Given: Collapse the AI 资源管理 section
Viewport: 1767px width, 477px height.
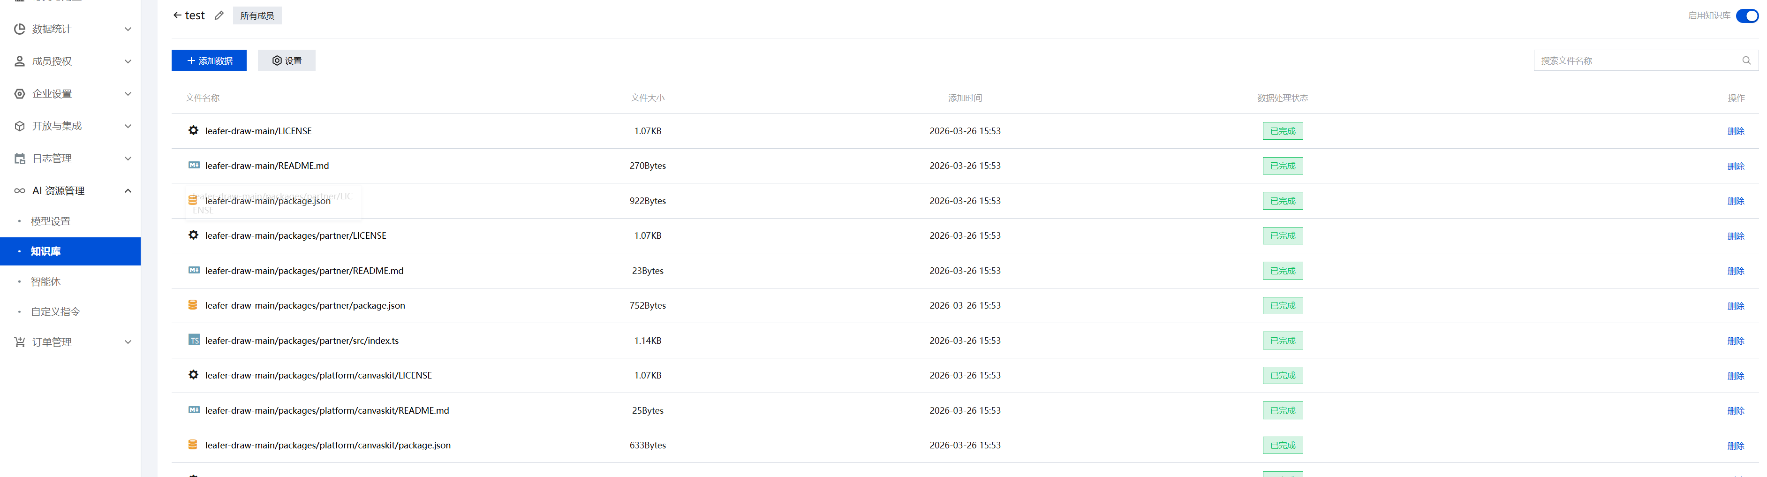Looking at the screenshot, I should click(x=128, y=191).
